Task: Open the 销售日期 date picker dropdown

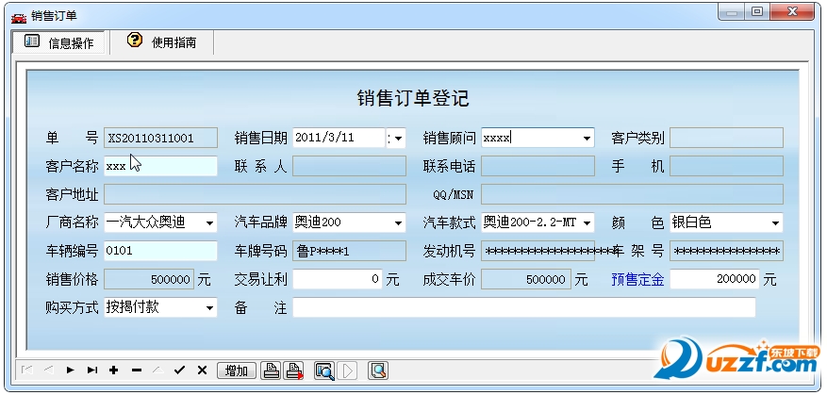Action: point(397,139)
